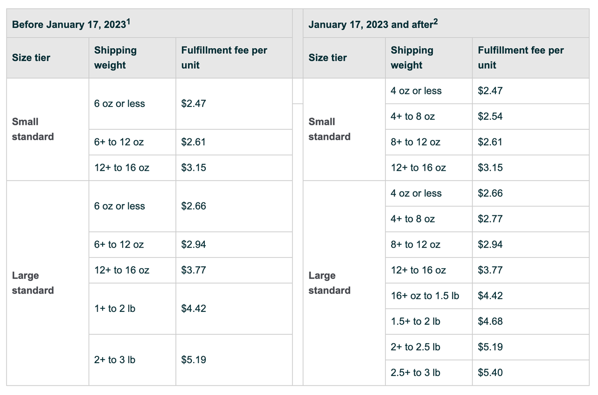Select the $4.68 fulfillment fee cell
Screen dimensions: 598x395
490,321
